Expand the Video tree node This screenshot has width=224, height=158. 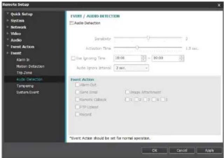[x=8, y=34]
